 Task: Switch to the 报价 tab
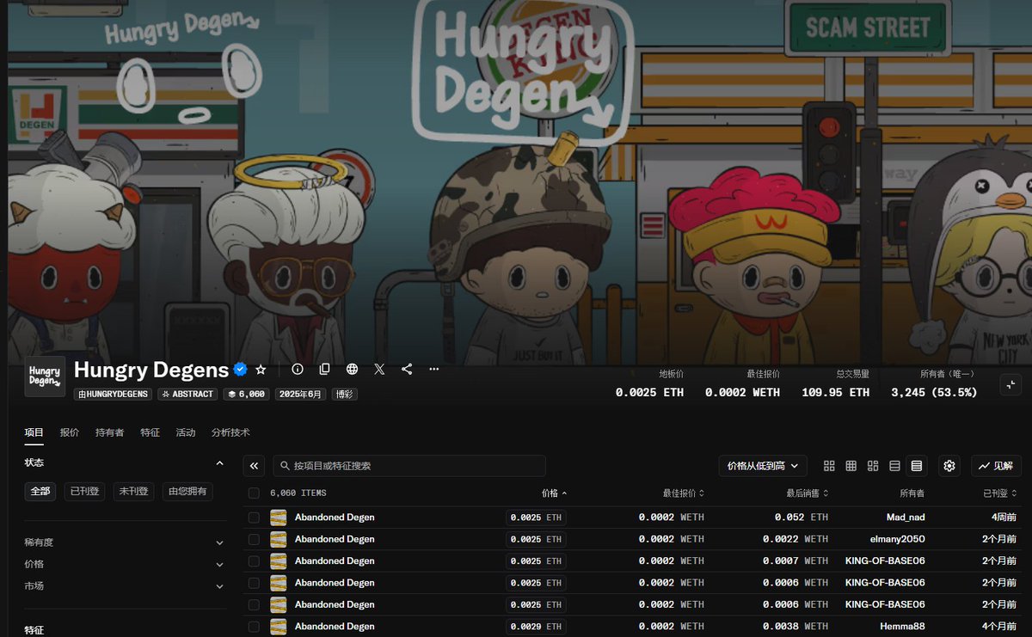coord(70,432)
